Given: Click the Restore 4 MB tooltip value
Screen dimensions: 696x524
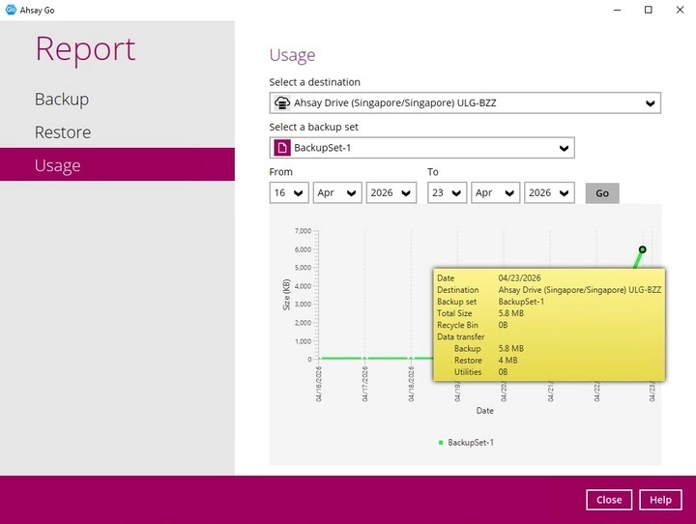Looking at the screenshot, I should [x=507, y=361].
